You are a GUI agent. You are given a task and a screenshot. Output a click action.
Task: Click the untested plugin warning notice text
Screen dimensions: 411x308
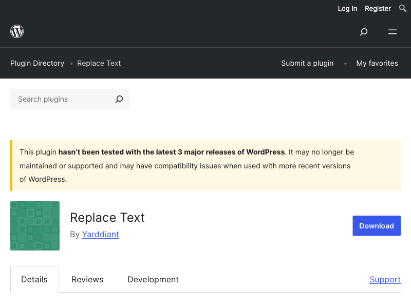click(186, 165)
